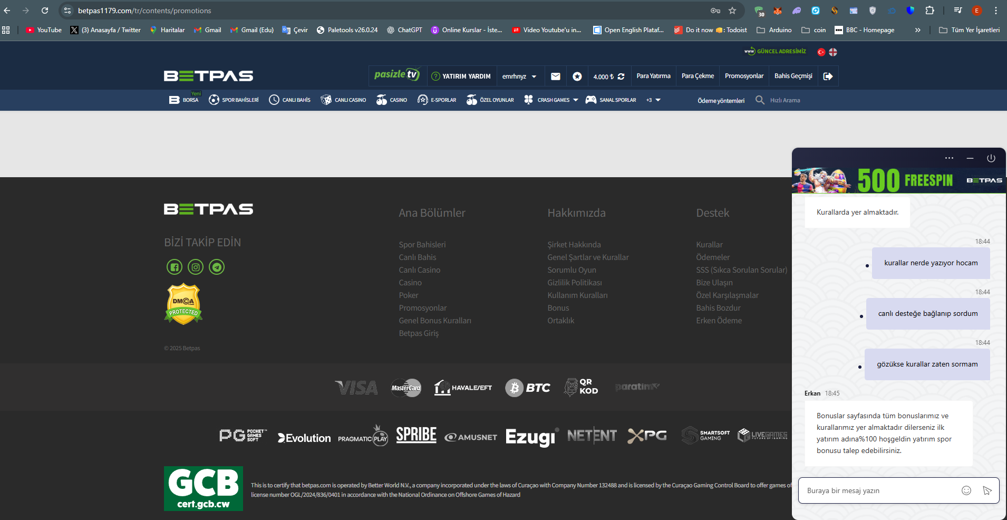
Task: Click the browser address bar URL
Action: tap(144, 11)
